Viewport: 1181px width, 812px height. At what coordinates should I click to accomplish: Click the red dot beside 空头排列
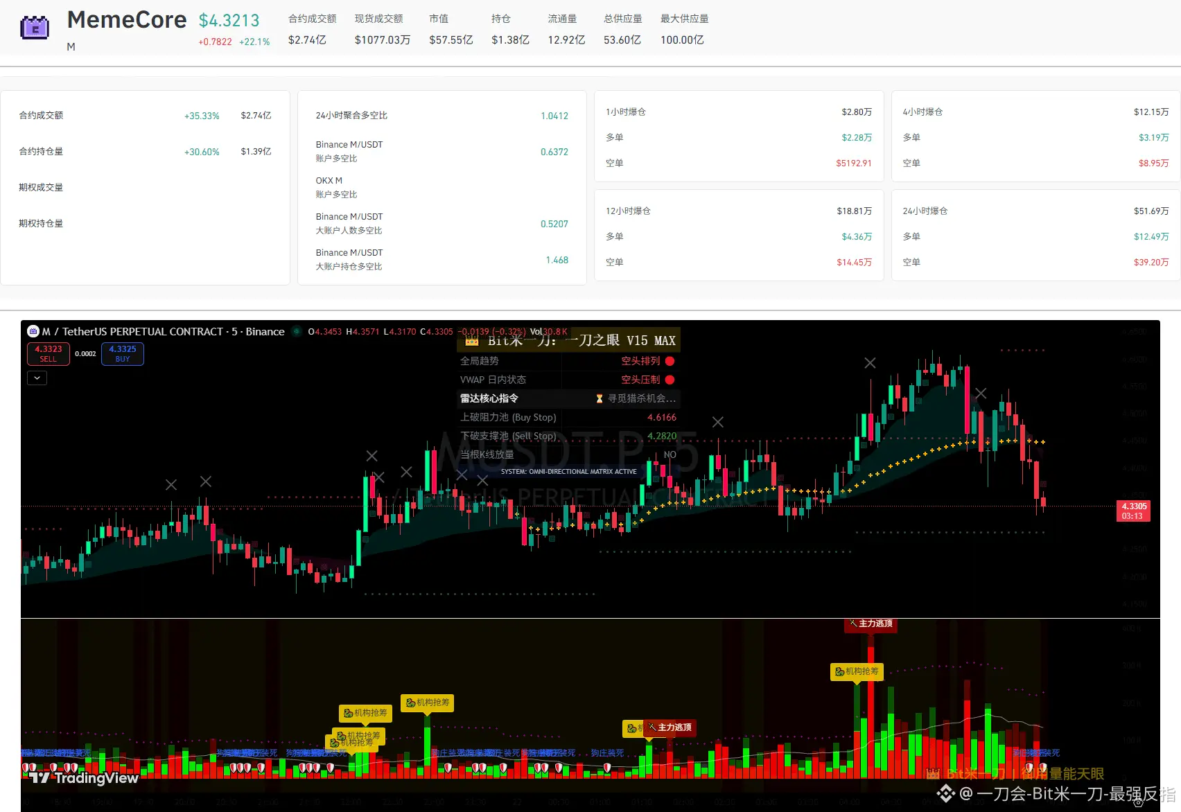(x=670, y=361)
